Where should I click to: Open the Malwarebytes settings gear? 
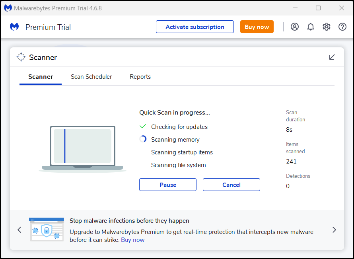coord(327,27)
